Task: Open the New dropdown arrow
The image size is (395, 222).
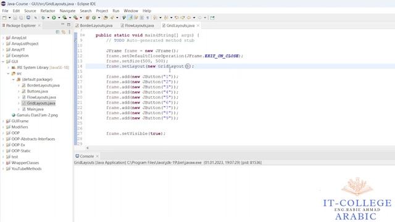Action: 10,18
